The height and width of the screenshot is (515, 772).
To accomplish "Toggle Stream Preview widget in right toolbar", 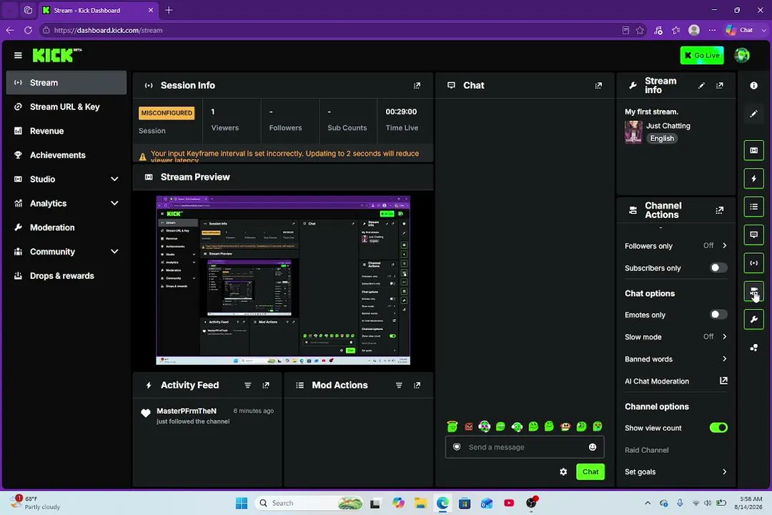I will [753, 150].
